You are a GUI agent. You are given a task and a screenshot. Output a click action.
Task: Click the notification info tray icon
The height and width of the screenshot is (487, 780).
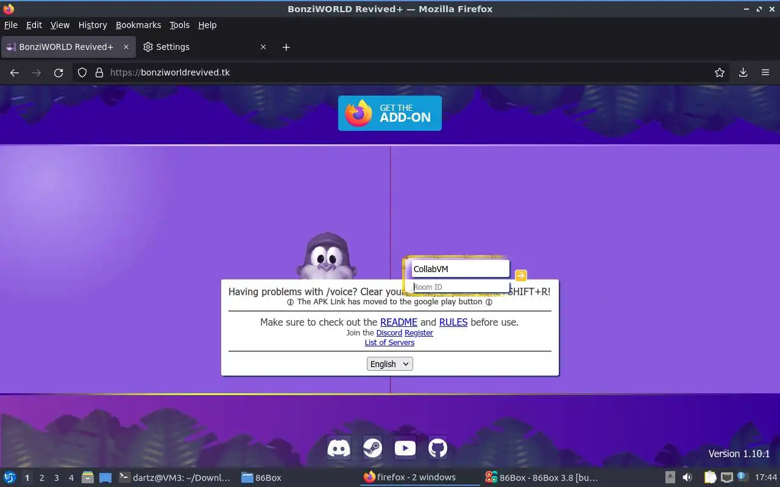click(742, 477)
